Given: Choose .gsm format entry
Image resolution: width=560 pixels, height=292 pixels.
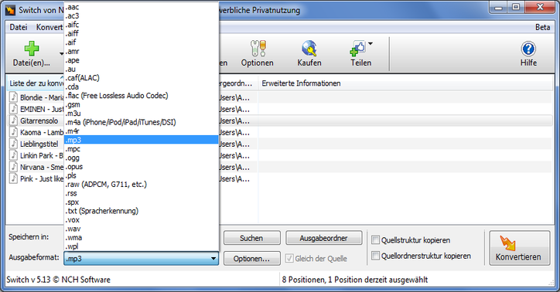Looking at the screenshot, I should point(141,104).
